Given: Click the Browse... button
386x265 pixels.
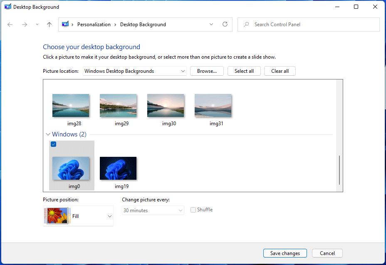Looking at the screenshot, I should click(x=207, y=71).
